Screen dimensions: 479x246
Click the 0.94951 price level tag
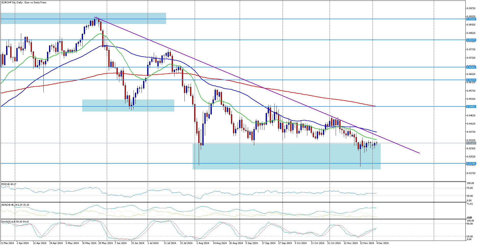tap(471, 107)
